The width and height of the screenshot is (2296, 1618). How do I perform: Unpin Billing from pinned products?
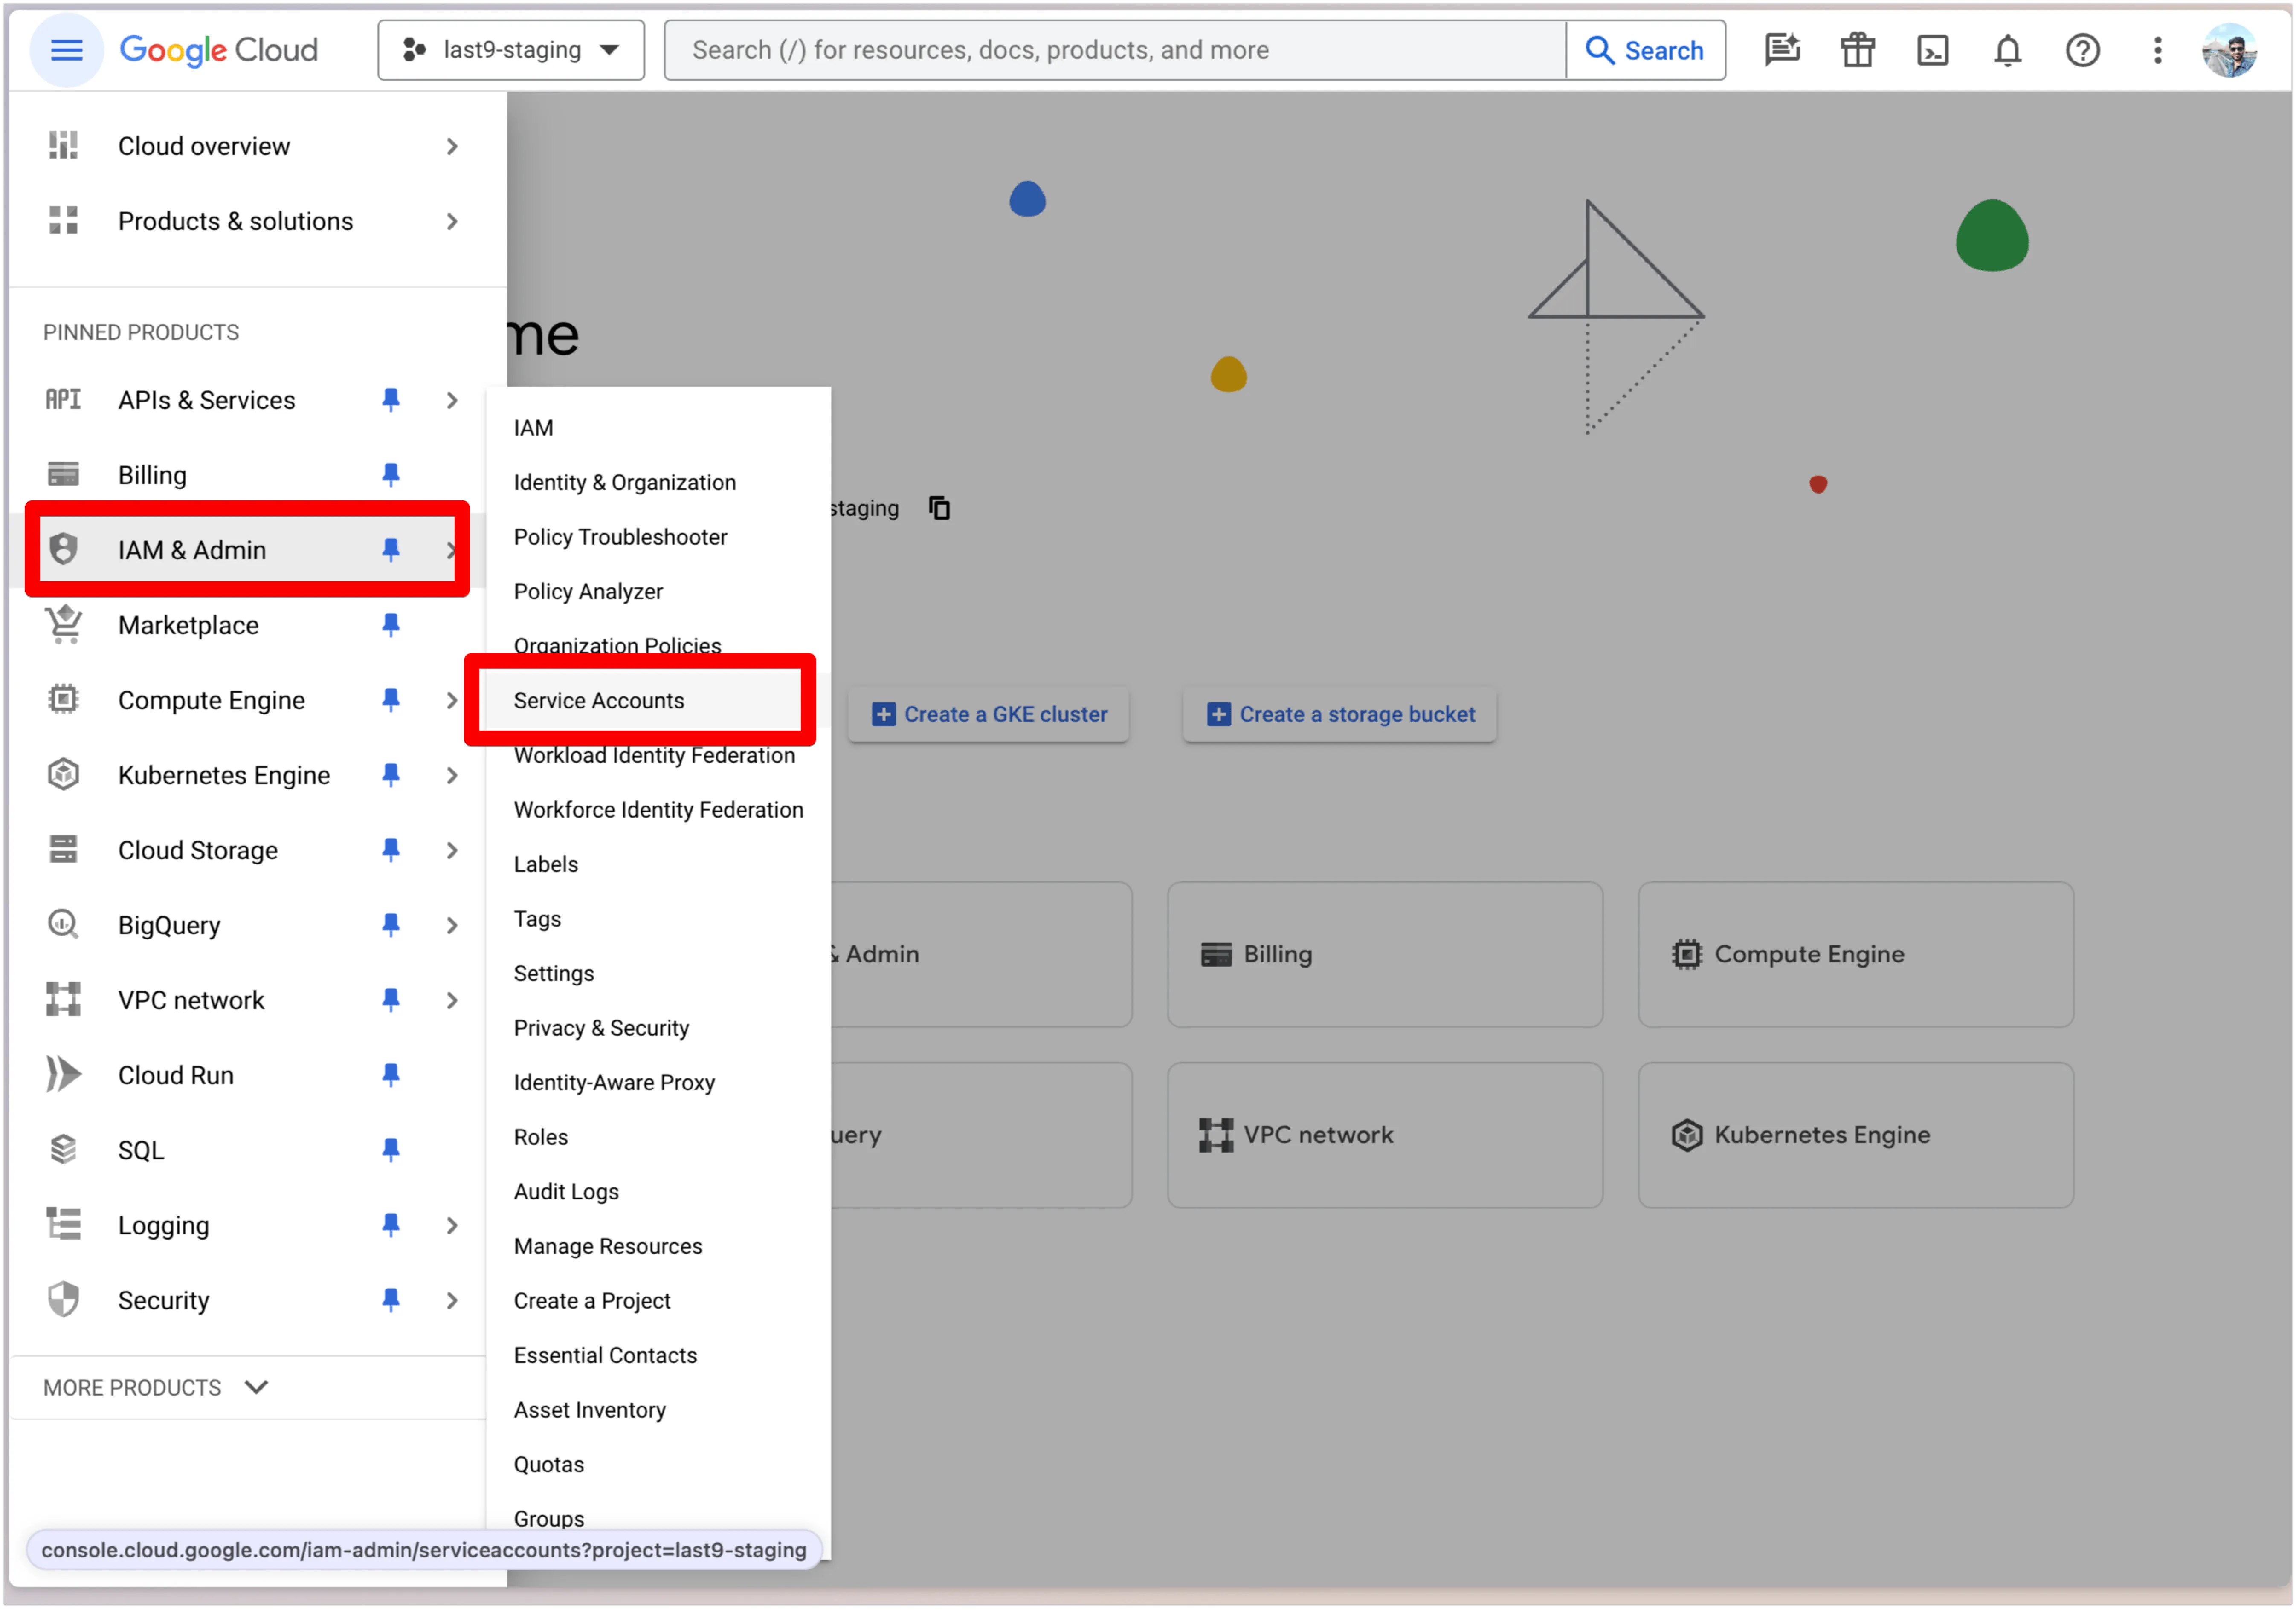click(391, 475)
